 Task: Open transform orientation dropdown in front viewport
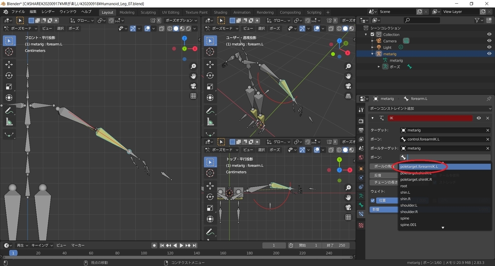tap(82, 20)
